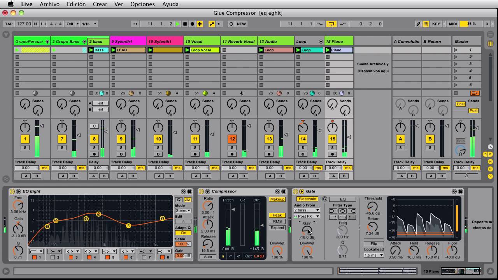This screenshot has height=280, width=498.
Task: Toggle the Compressor device activator
Action: (201, 191)
